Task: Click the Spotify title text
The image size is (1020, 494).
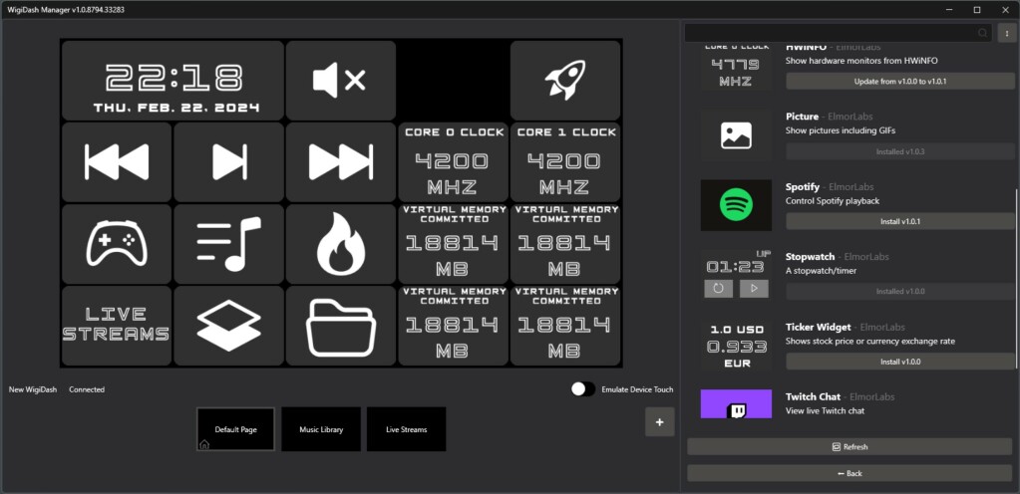Action: coord(802,186)
